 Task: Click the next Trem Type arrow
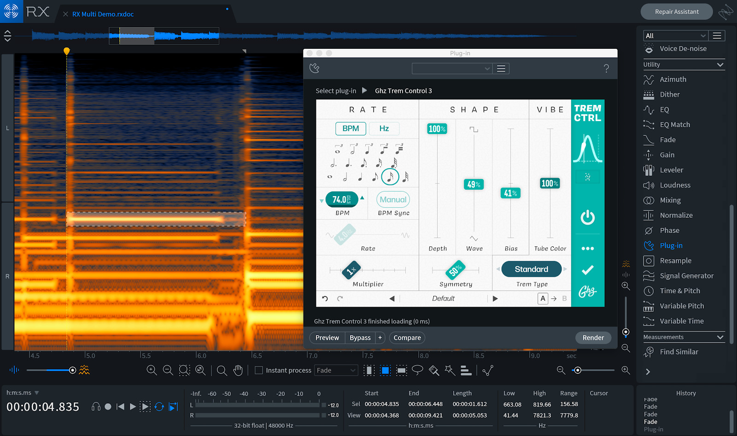(x=565, y=269)
